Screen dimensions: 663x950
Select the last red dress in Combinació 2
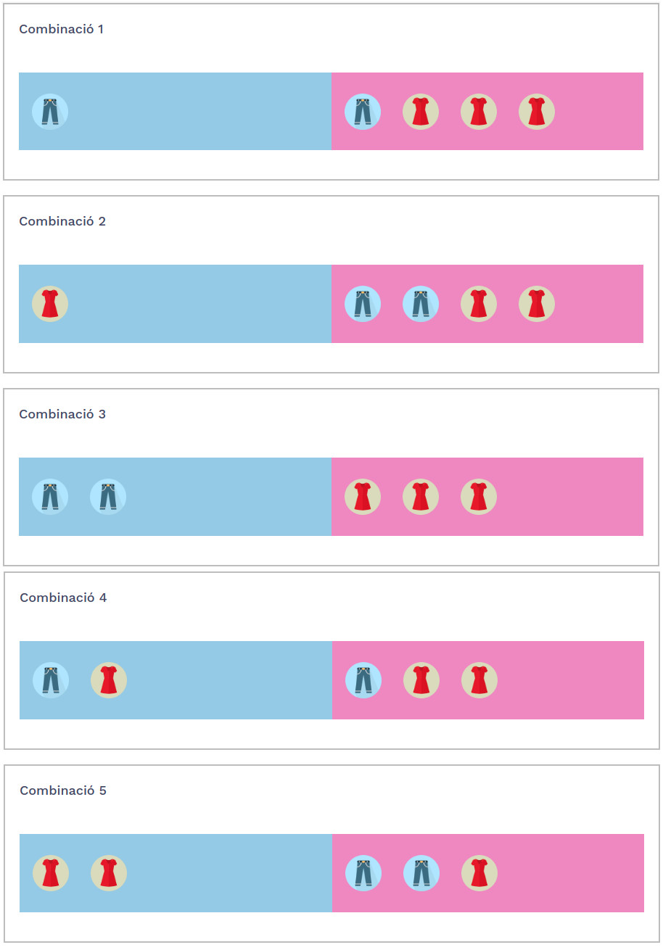[x=537, y=304]
